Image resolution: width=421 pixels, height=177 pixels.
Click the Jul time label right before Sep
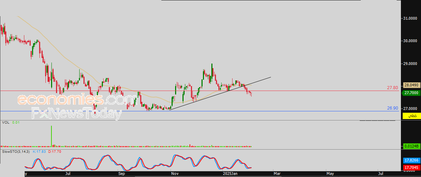point(68,174)
